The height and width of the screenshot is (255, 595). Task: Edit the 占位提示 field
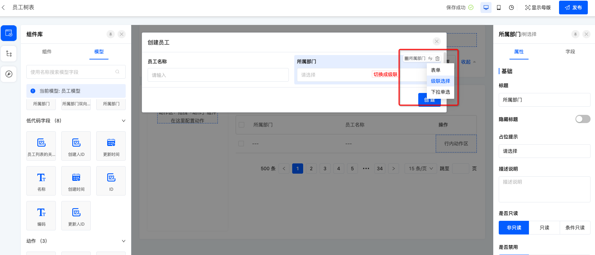point(545,151)
